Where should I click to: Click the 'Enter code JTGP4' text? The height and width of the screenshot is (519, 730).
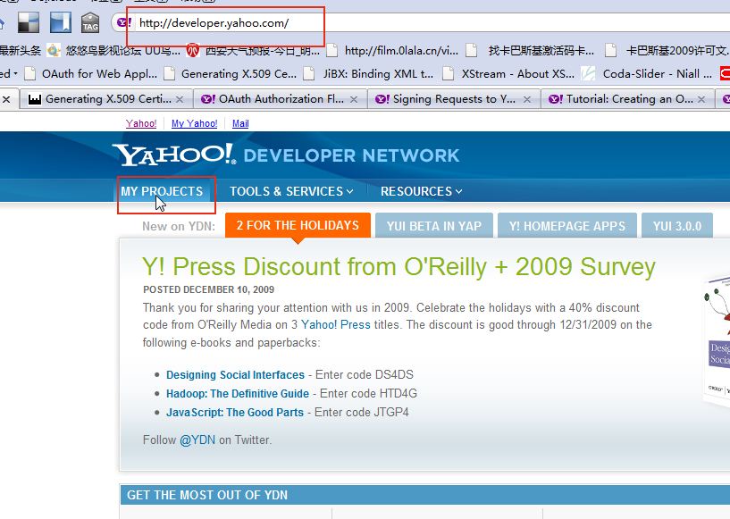coord(361,412)
